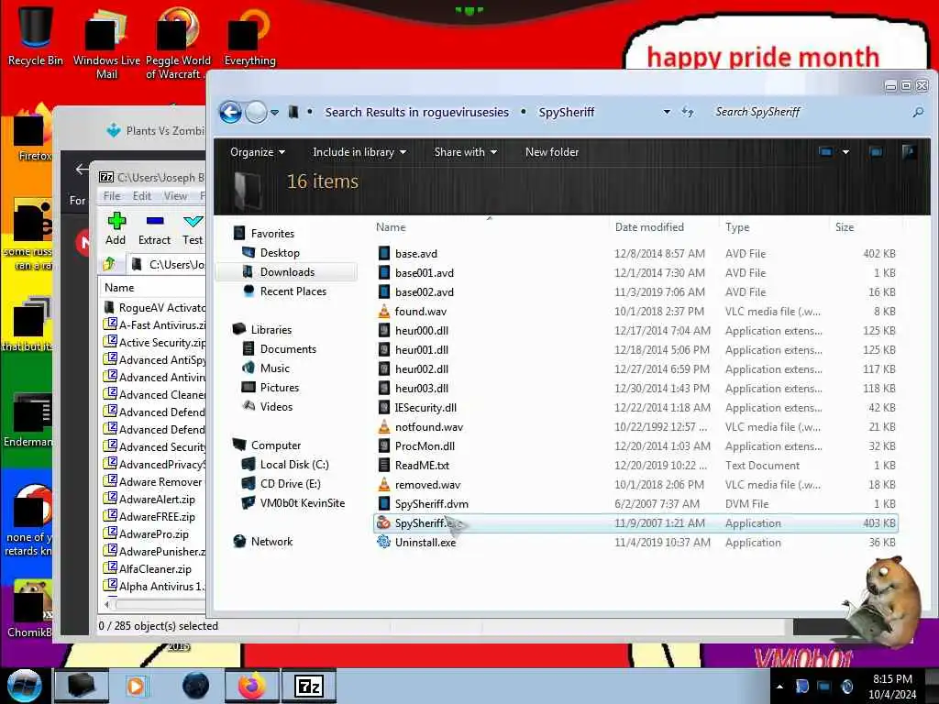Sort by Date modified column
The image size is (939, 704).
click(649, 227)
